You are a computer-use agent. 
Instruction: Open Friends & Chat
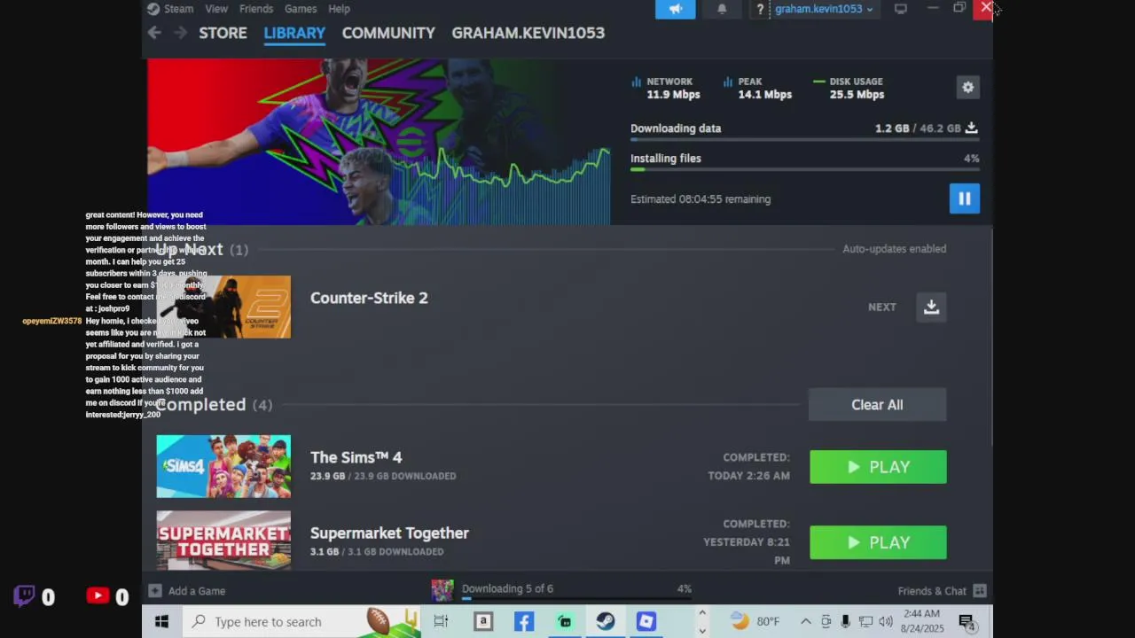point(932,591)
